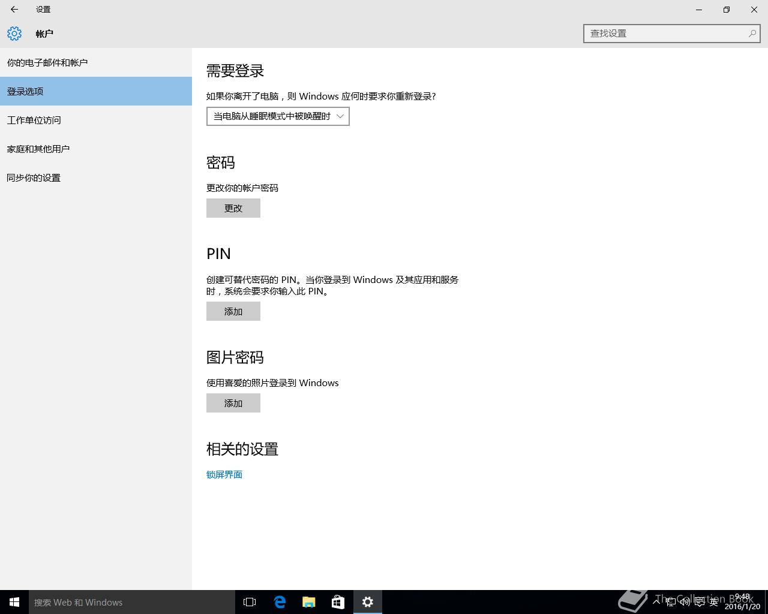Click the 需要登录 heading text
The image size is (768, 614).
click(x=235, y=71)
